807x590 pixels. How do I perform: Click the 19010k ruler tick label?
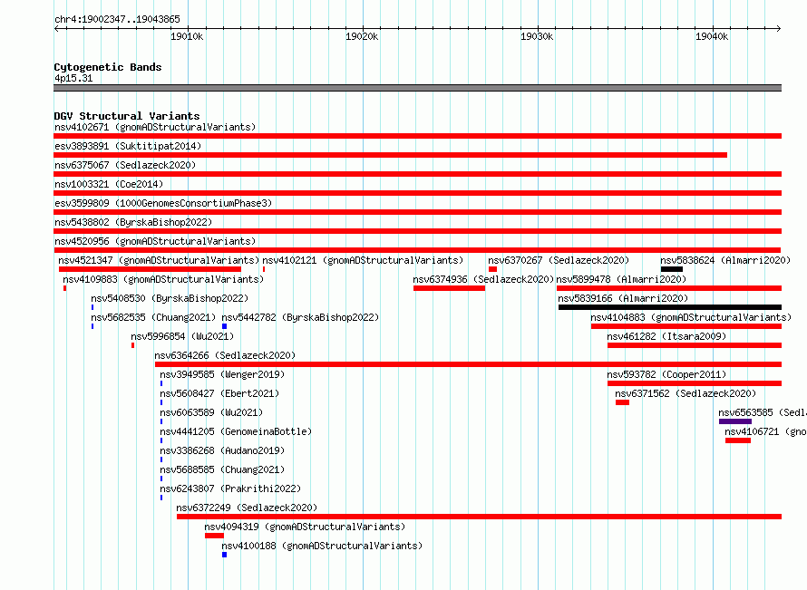click(187, 36)
